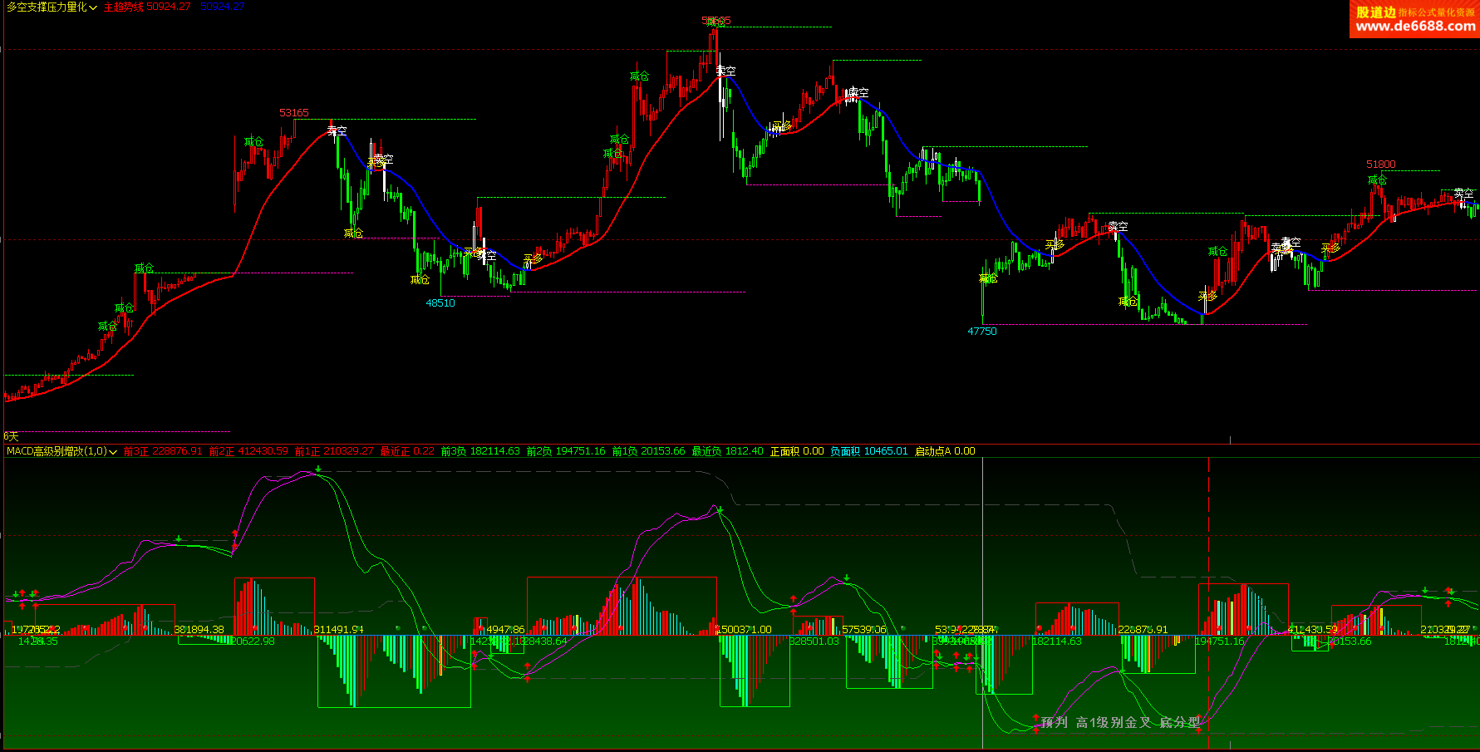This screenshot has width=1480, height=752.
Task: Click the 股道边 logo banner
Action: point(1375,12)
